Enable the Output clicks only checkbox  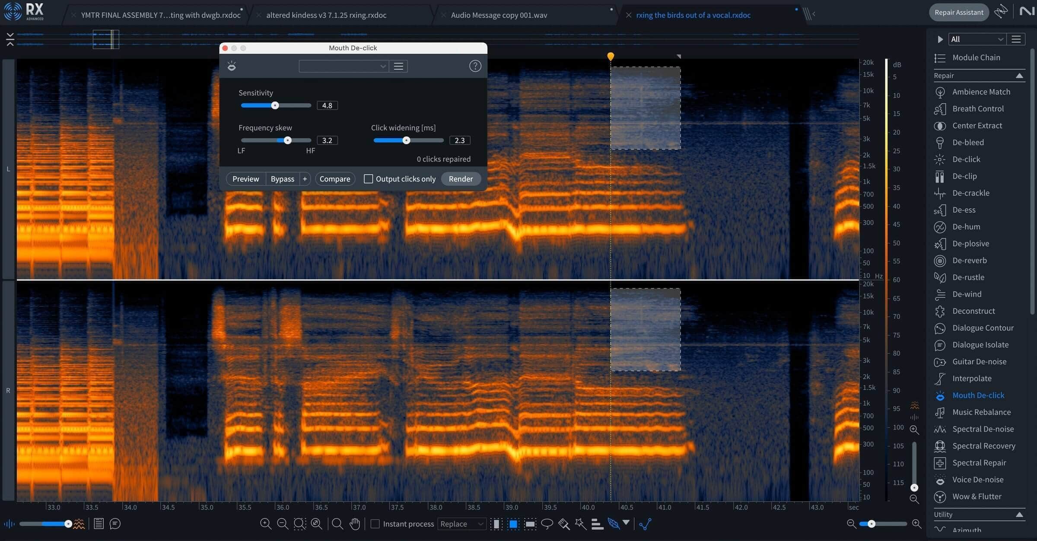[x=368, y=178]
